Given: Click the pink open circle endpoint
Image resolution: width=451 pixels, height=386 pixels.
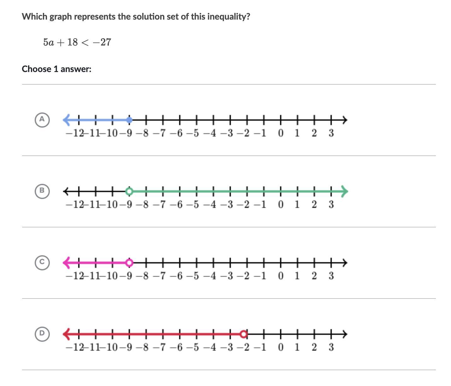Looking at the screenshot, I should coord(129,262).
